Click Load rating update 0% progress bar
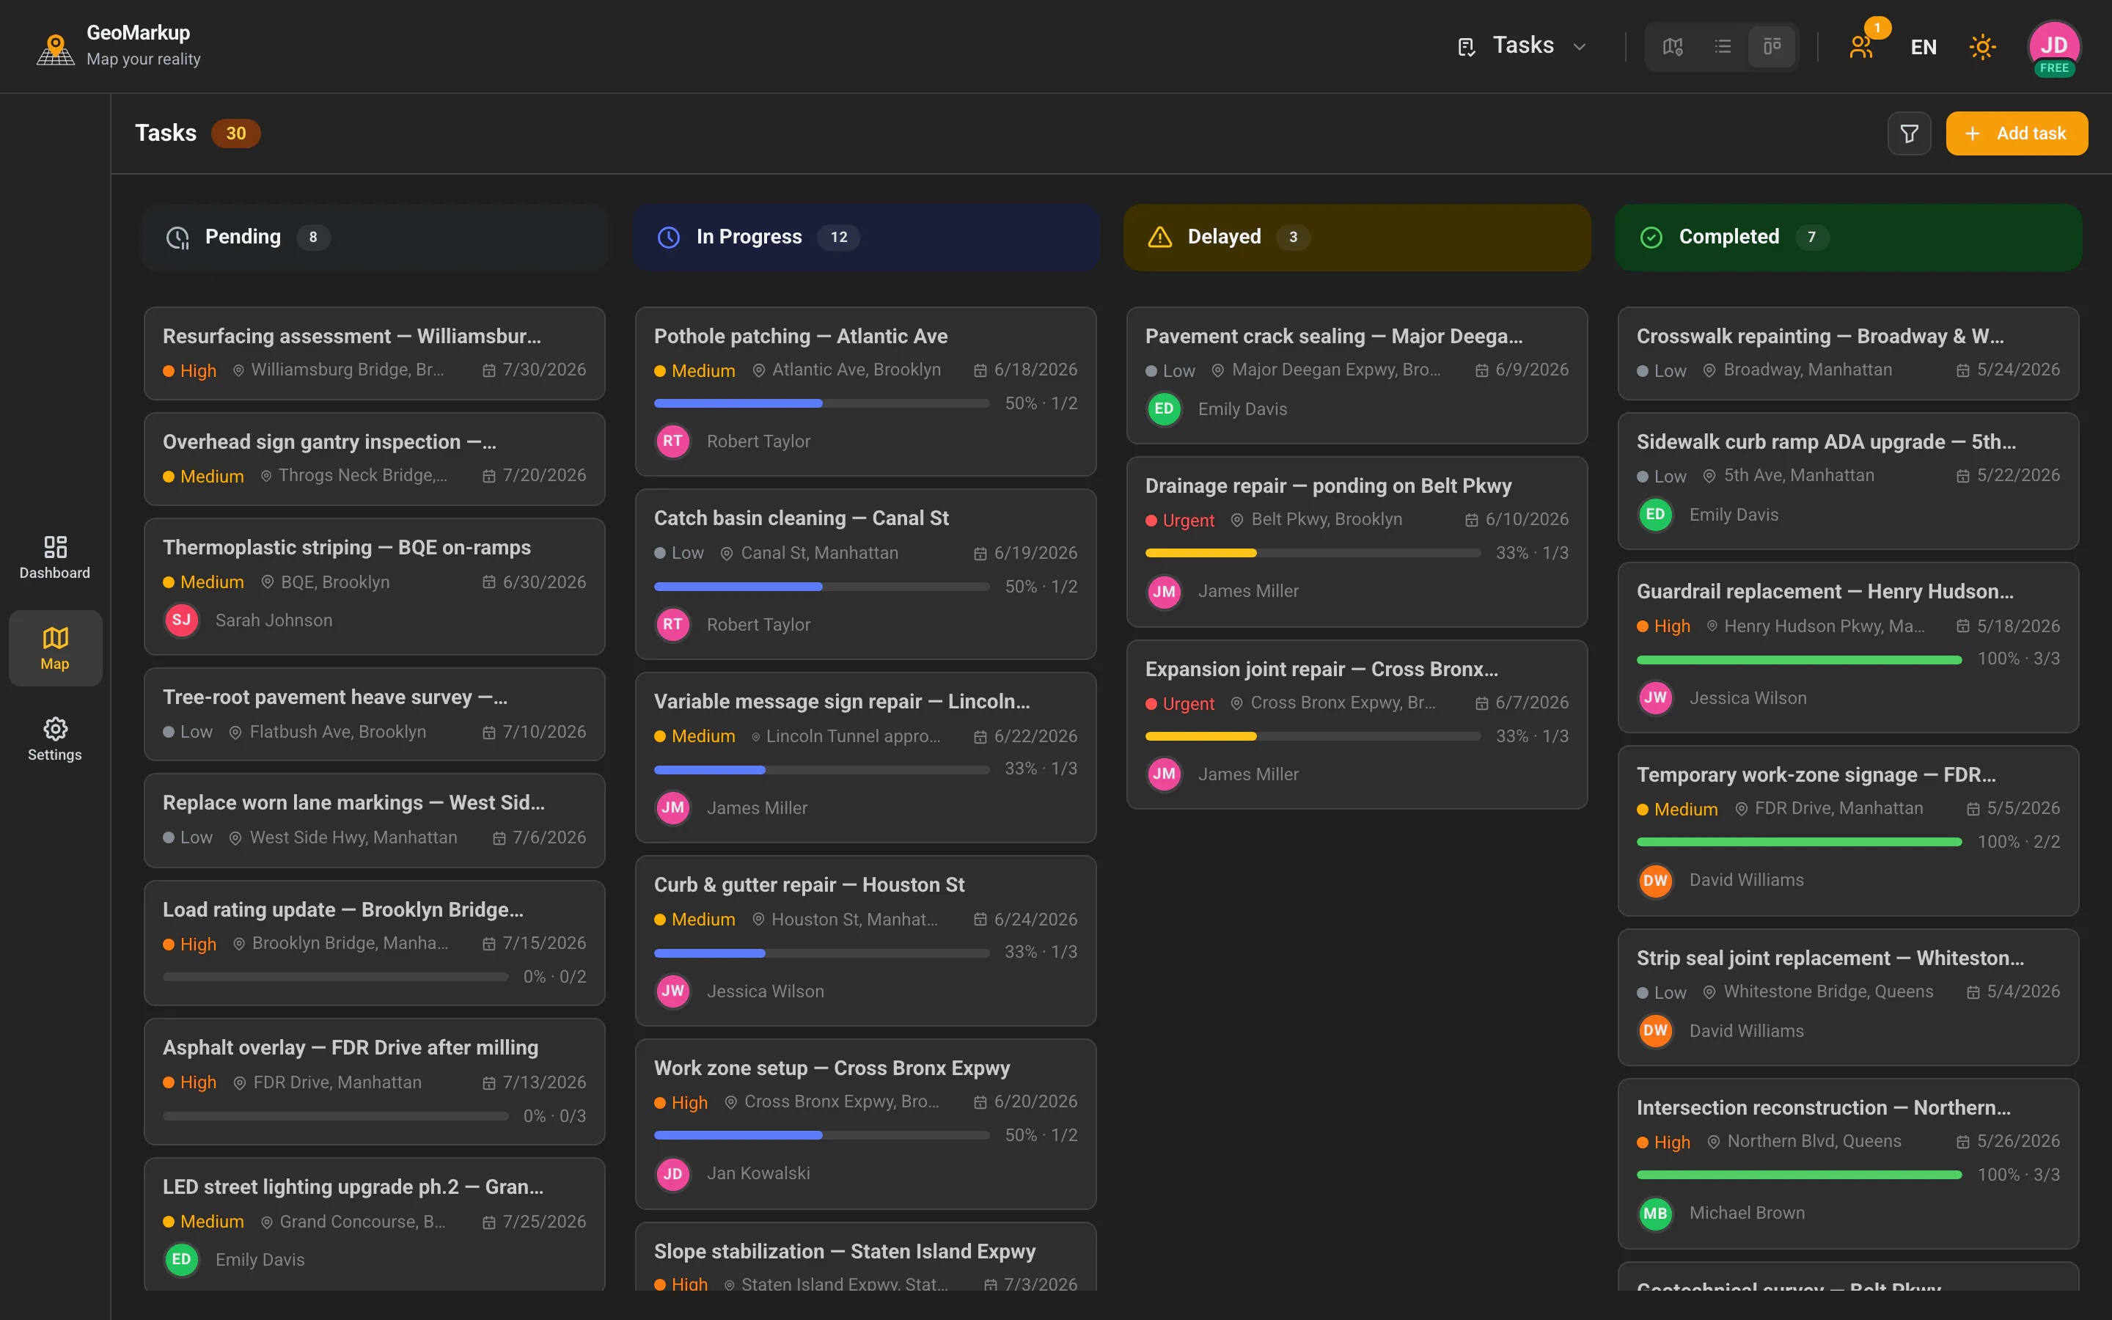2112x1320 pixels. point(335,977)
